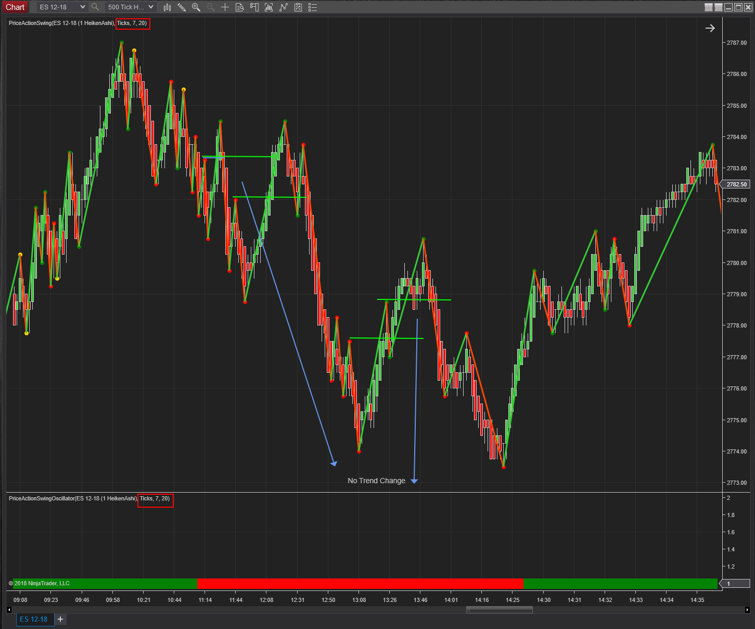755x629 pixels.
Task: Click the zoom out magnifier
Action: pos(211,7)
